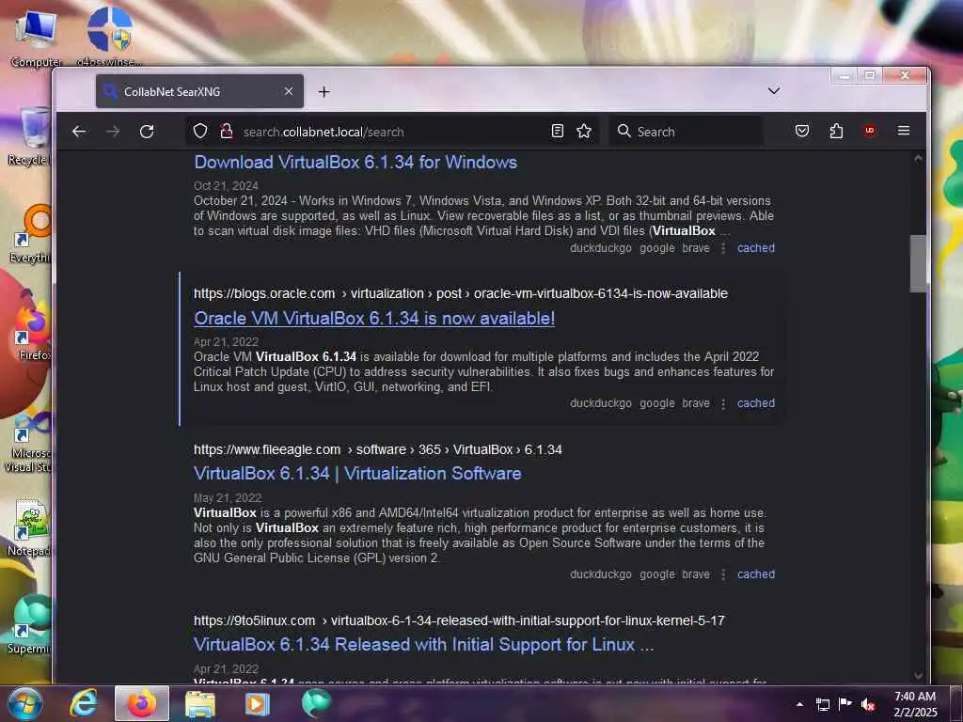Open Action Center flag icon
963x722 pixels.
click(845, 704)
